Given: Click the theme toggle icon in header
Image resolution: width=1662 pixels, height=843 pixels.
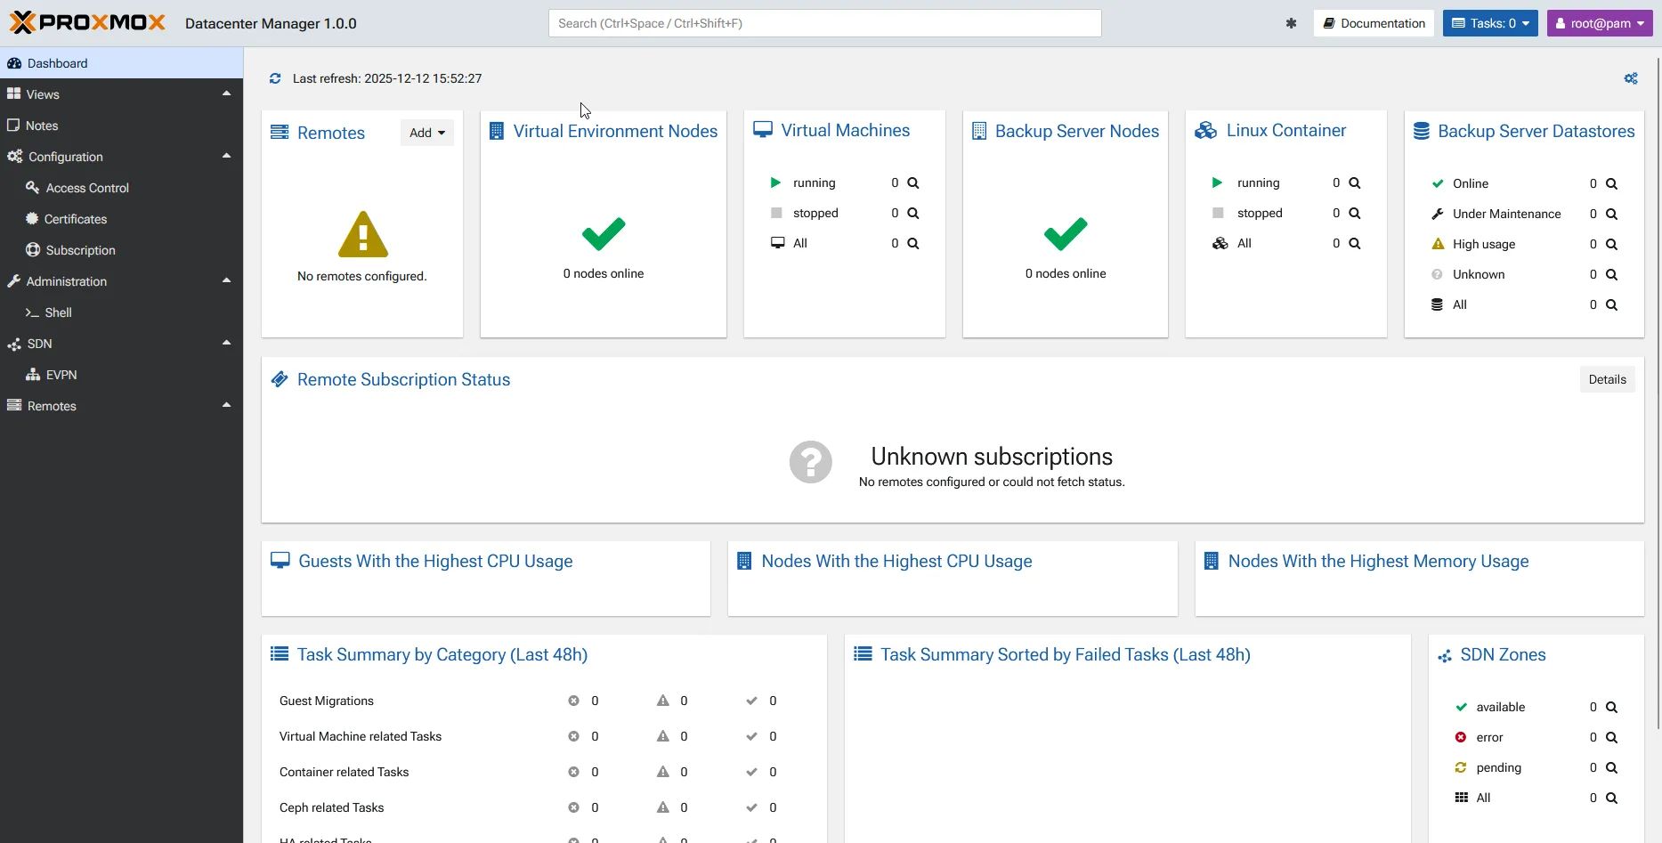Looking at the screenshot, I should pyautogui.click(x=1291, y=23).
